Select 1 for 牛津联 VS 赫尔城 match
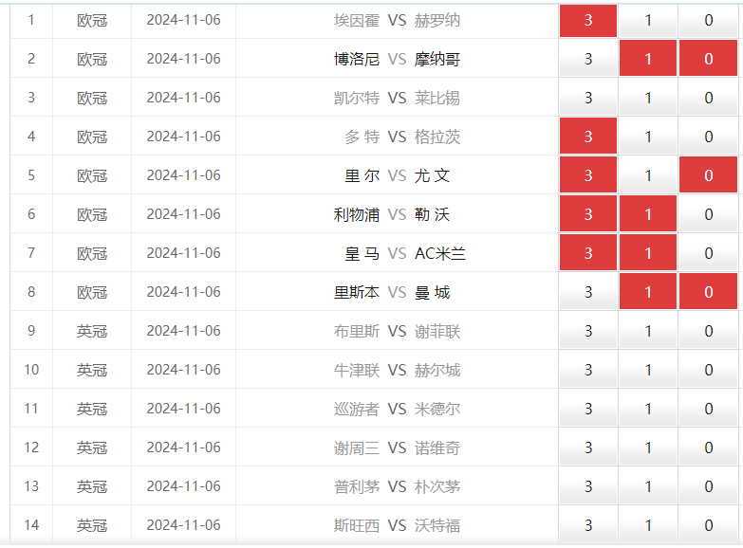 [x=648, y=370]
